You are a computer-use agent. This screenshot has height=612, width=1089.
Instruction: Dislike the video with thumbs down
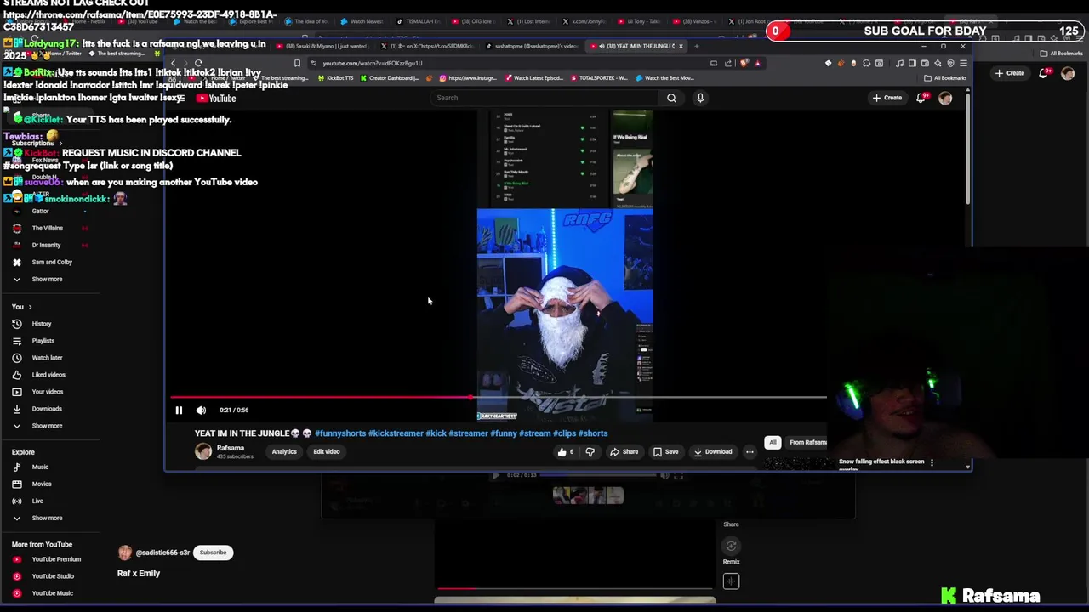coord(590,452)
